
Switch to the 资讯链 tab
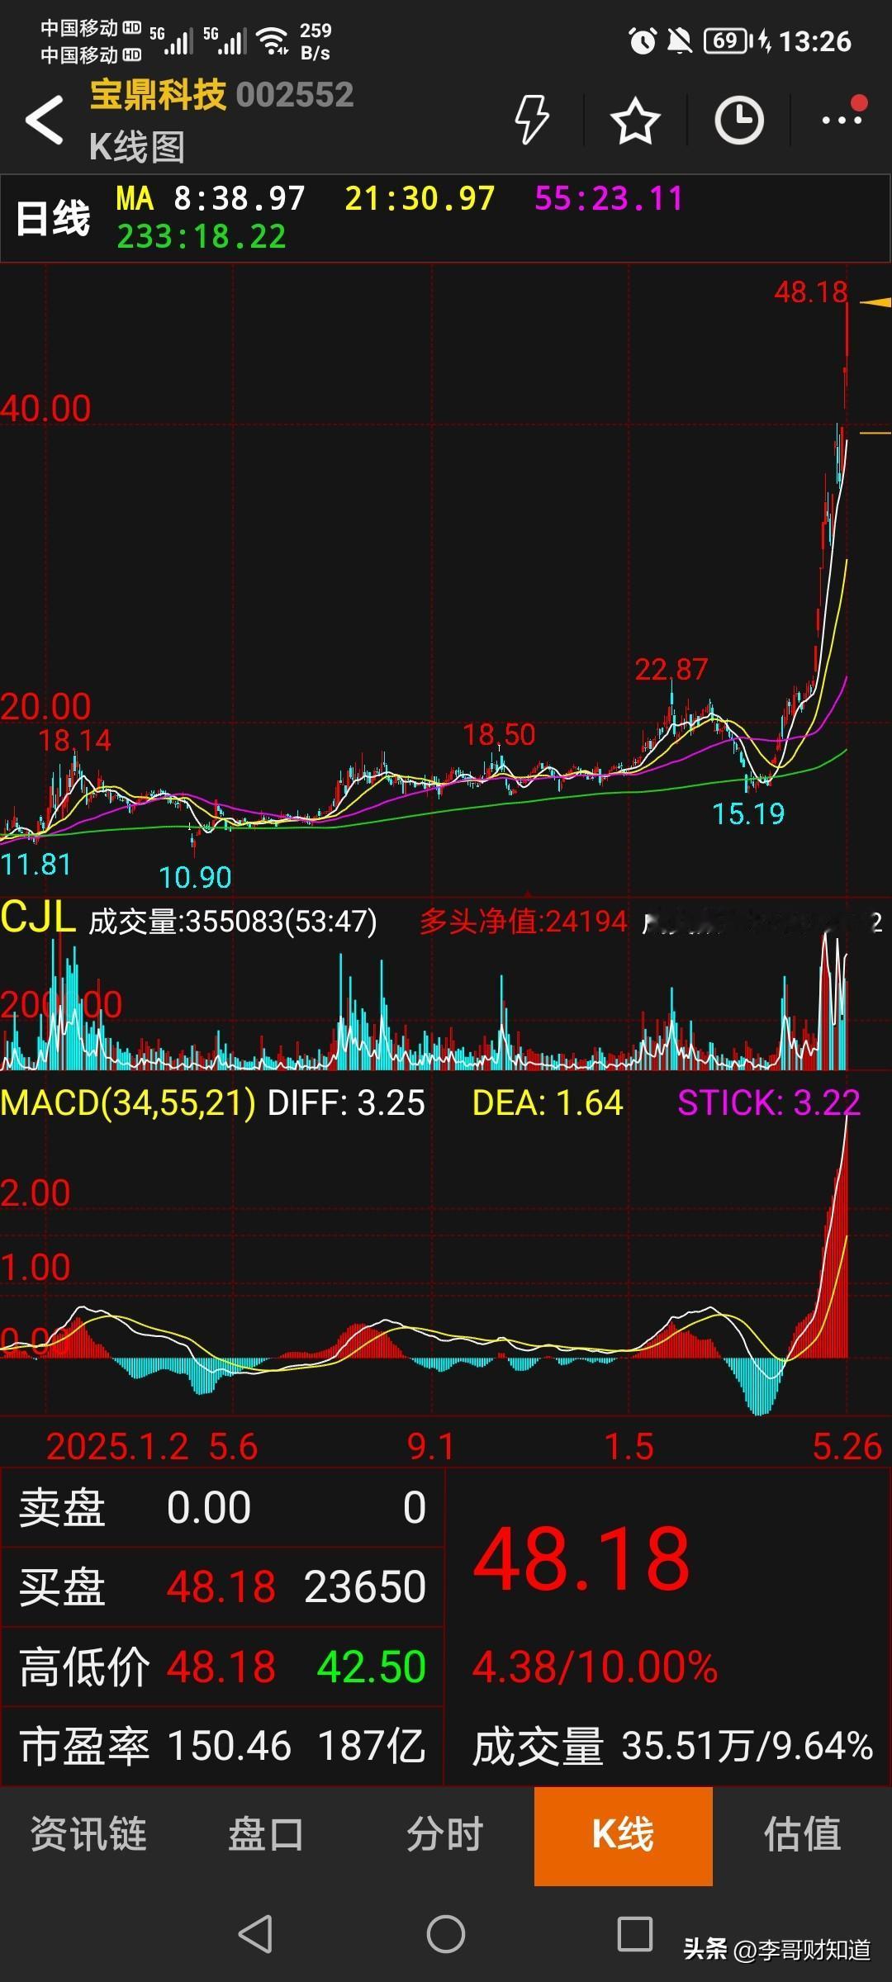[89, 1834]
